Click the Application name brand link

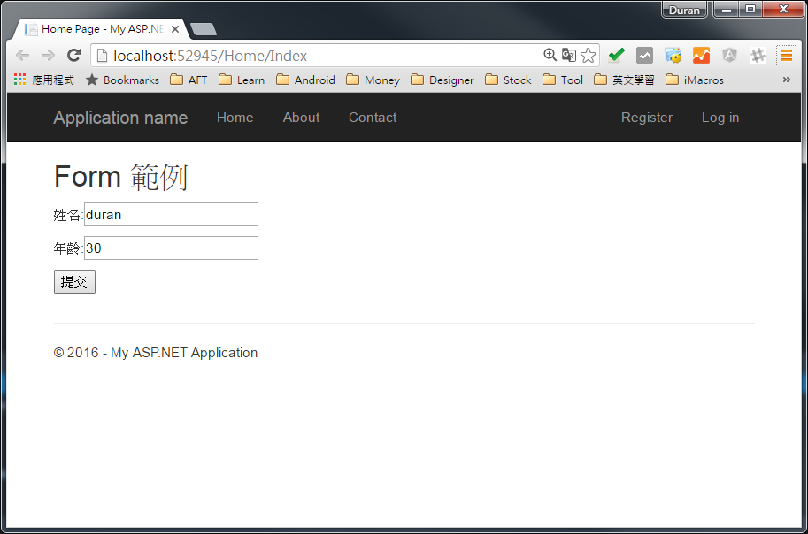[120, 118]
